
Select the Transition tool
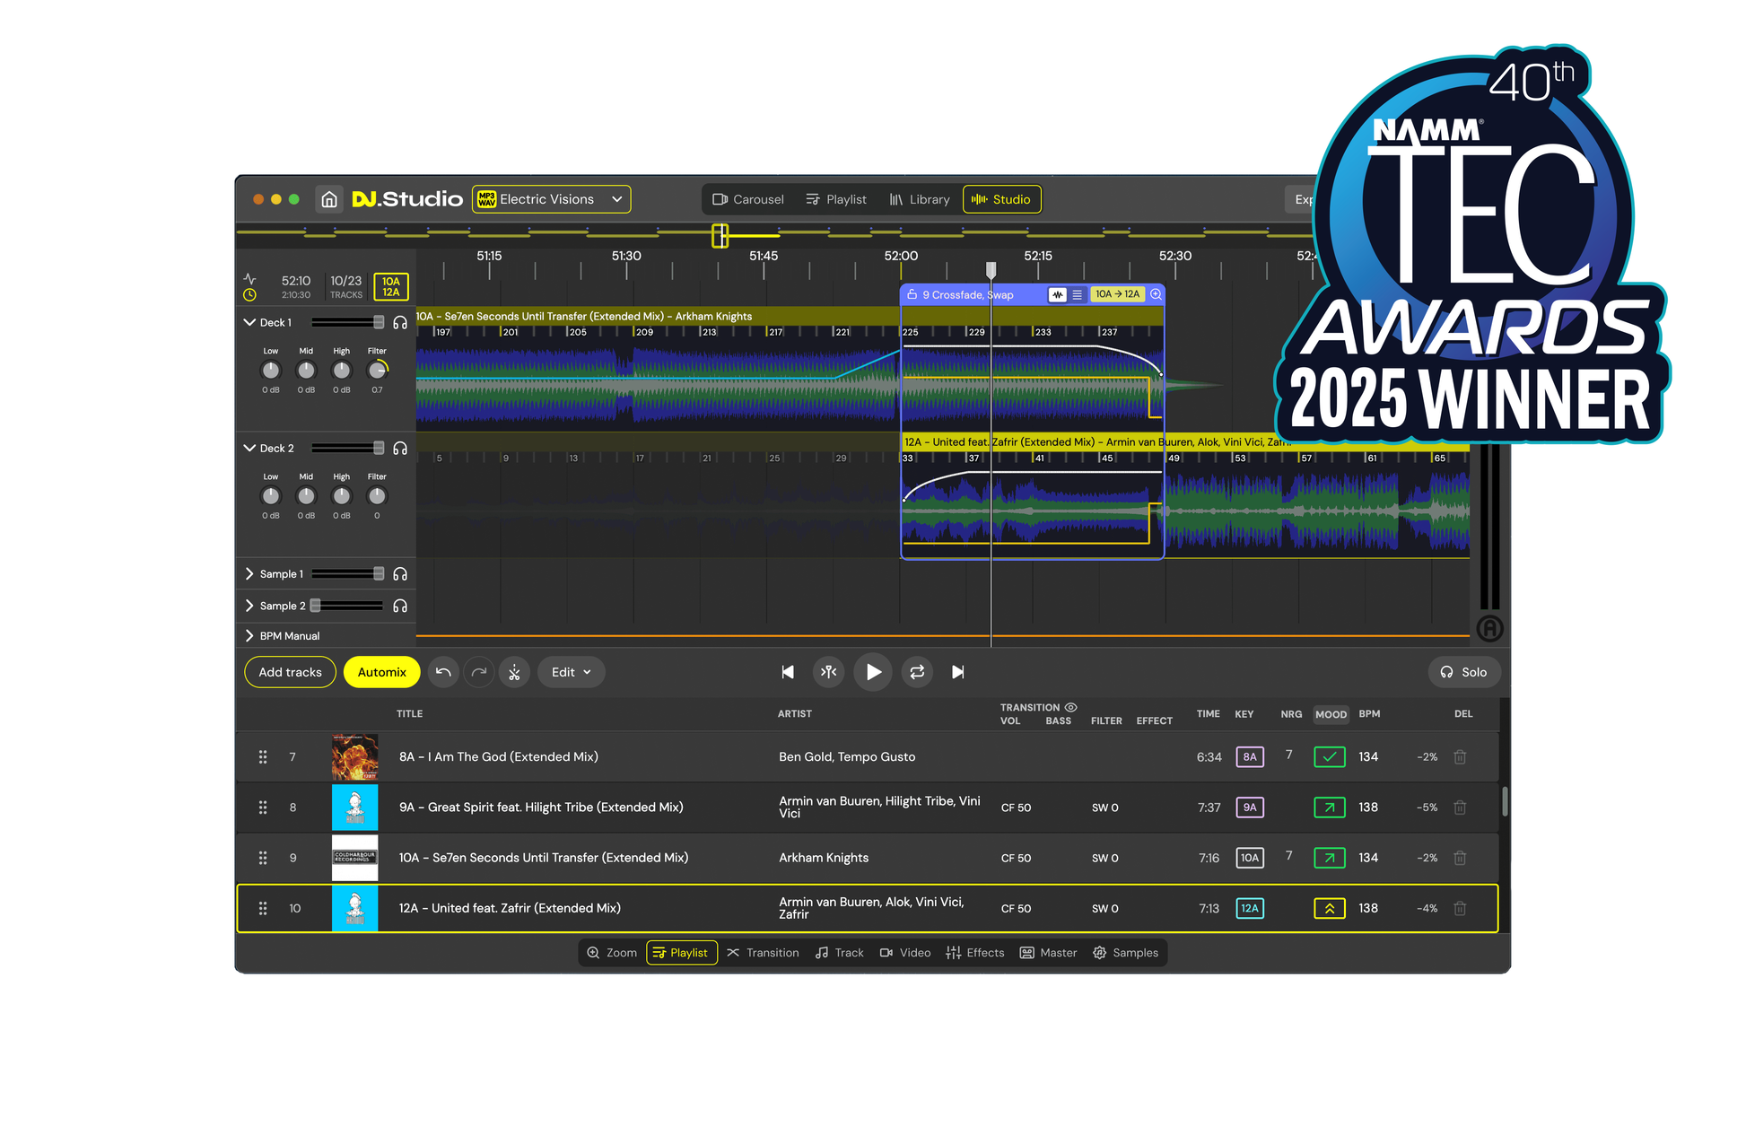763,953
